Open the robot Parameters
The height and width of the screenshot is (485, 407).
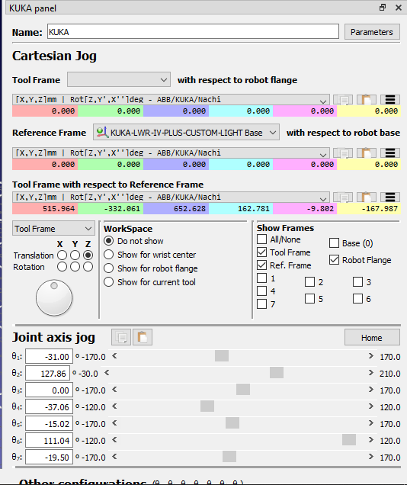pos(372,32)
